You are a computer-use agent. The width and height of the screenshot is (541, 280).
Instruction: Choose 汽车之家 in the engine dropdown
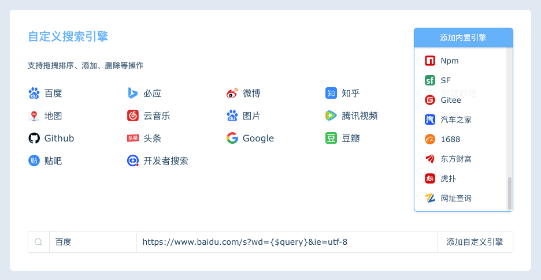pos(455,120)
